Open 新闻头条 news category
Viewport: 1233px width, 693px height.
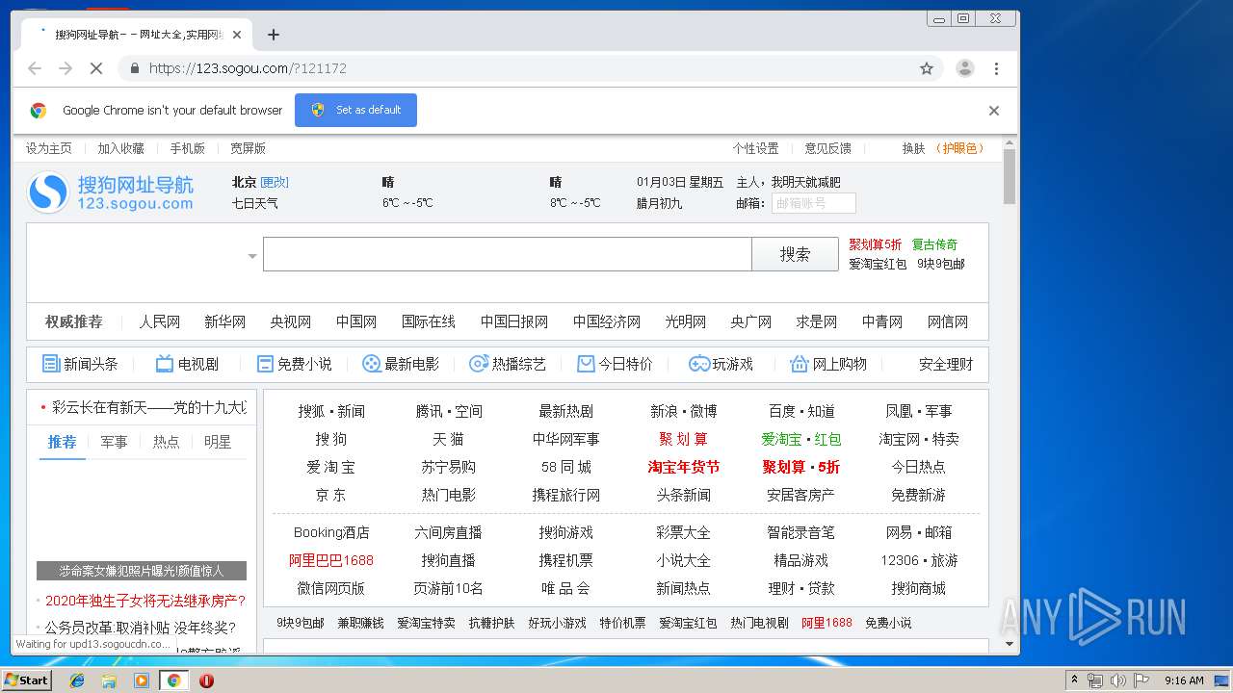[x=80, y=364]
